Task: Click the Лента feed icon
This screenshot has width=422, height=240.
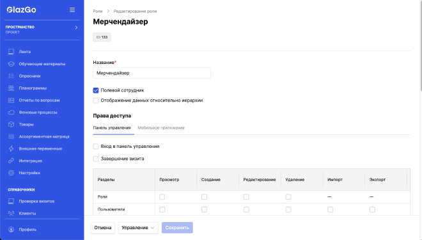Action: click(11, 52)
